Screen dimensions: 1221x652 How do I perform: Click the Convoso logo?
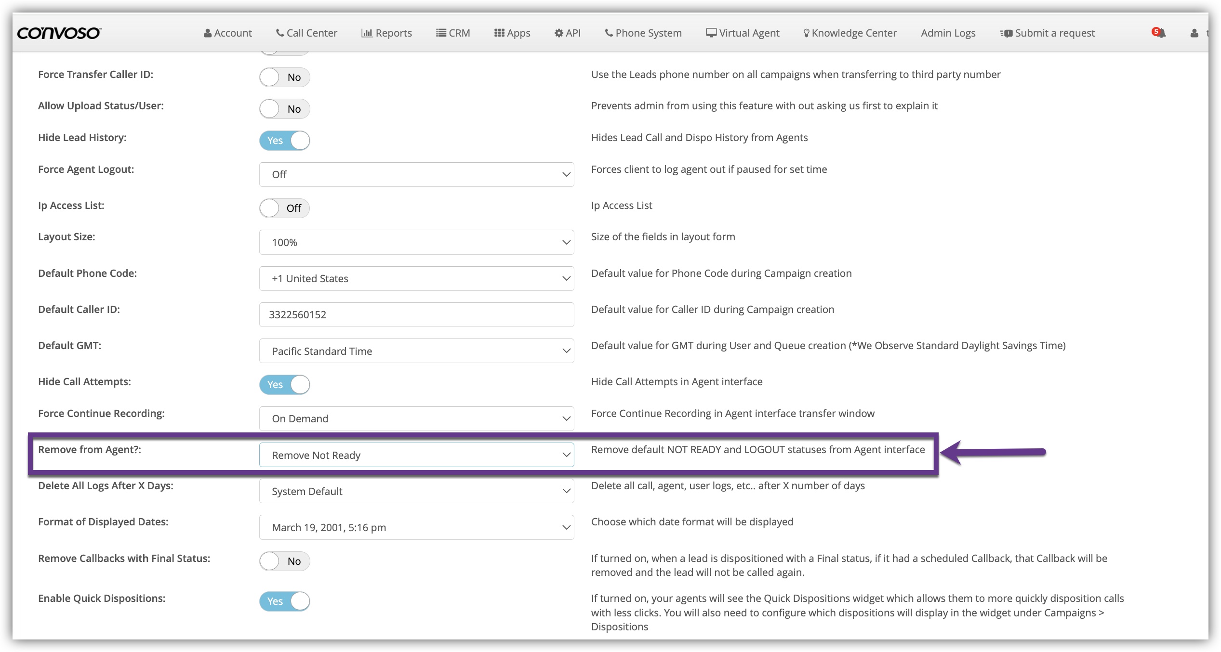click(x=59, y=33)
